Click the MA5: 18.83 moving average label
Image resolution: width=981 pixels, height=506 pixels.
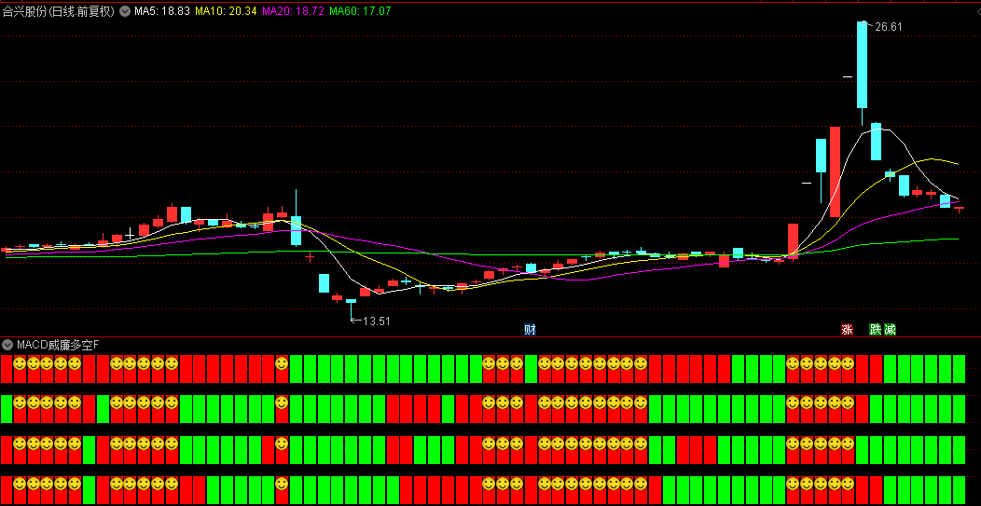pos(162,10)
